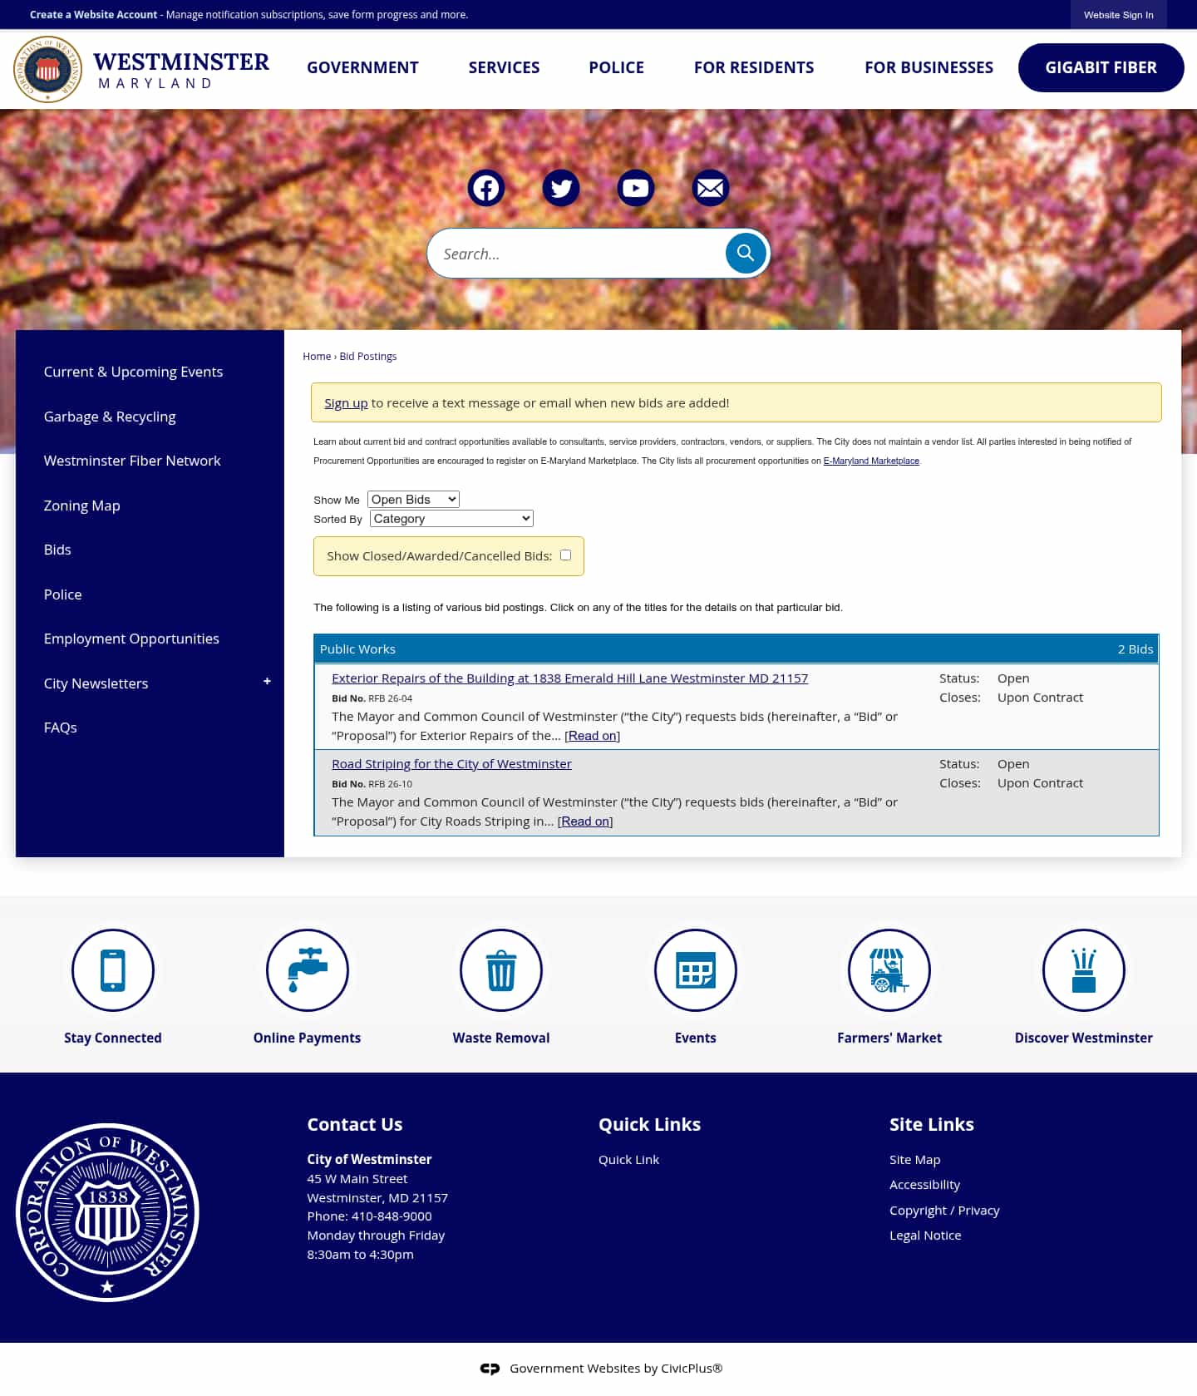Click the footer Quick Link
The width and height of the screenshot is (1197, 1396).
point(628,1160)
